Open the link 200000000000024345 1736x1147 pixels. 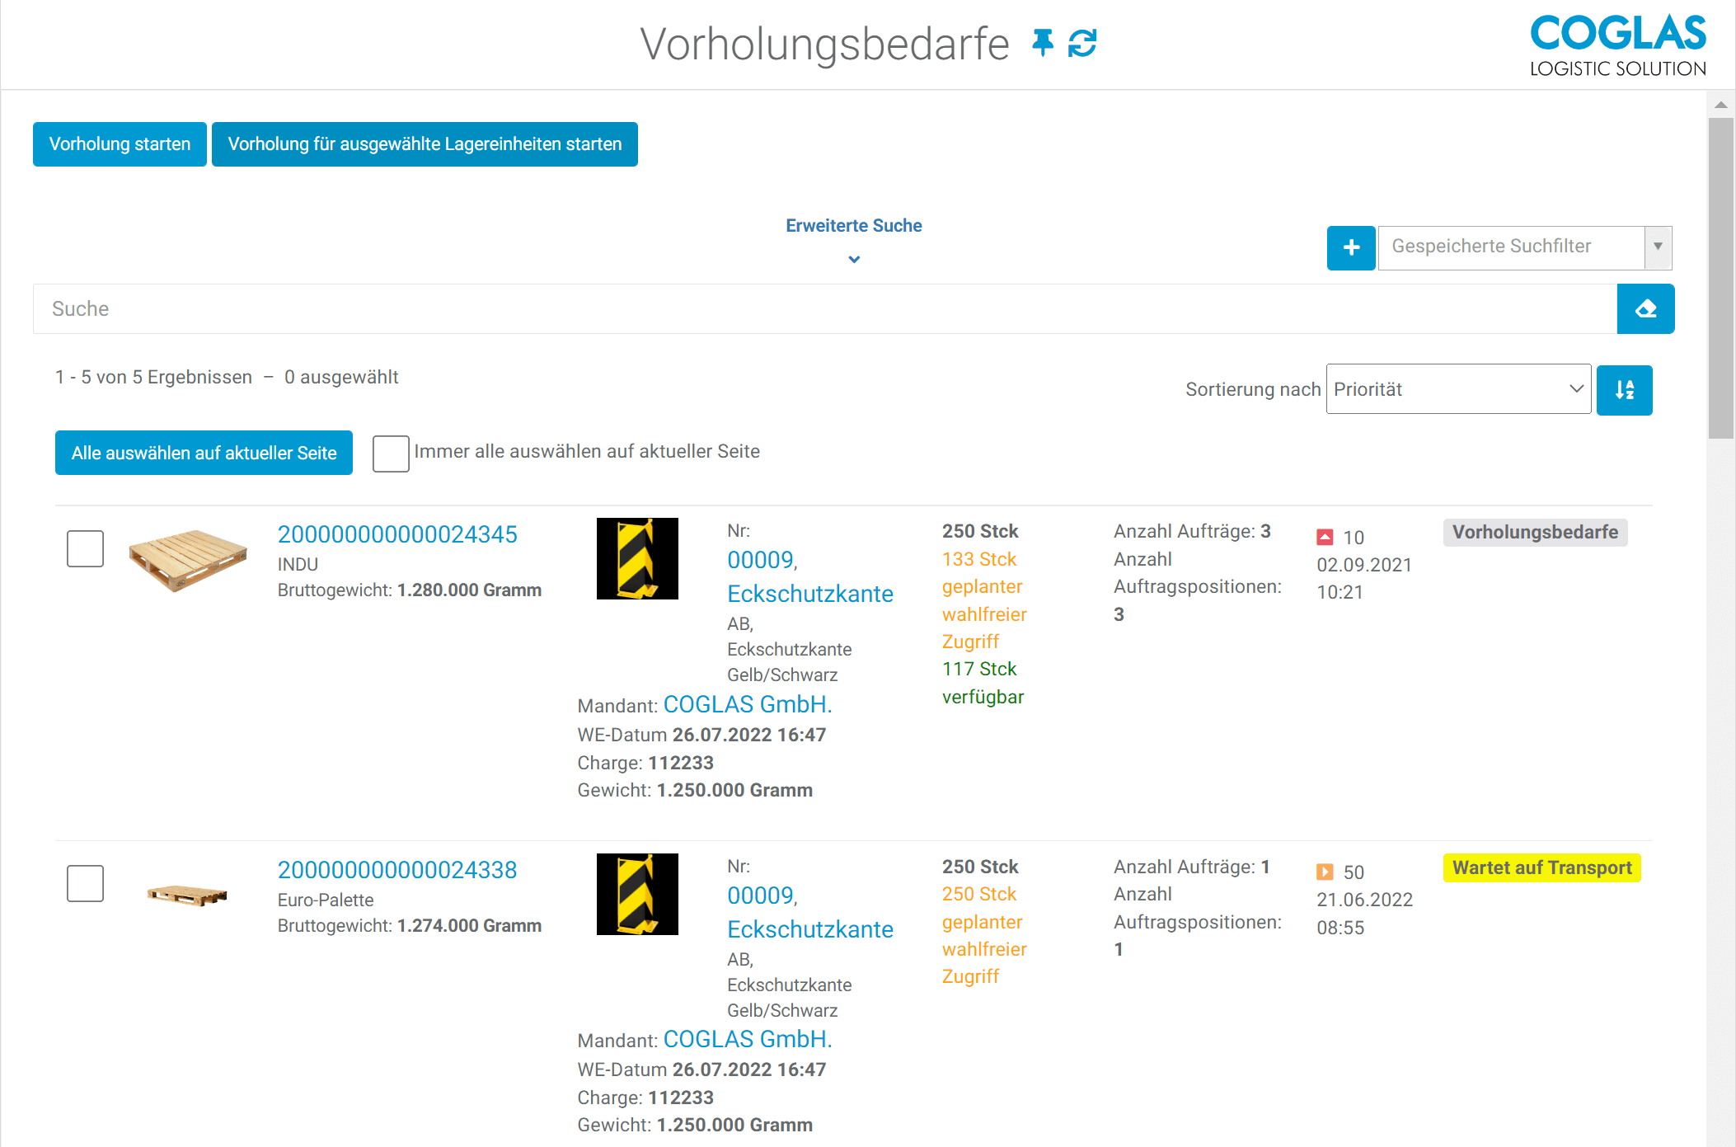[x=397, y=534]
